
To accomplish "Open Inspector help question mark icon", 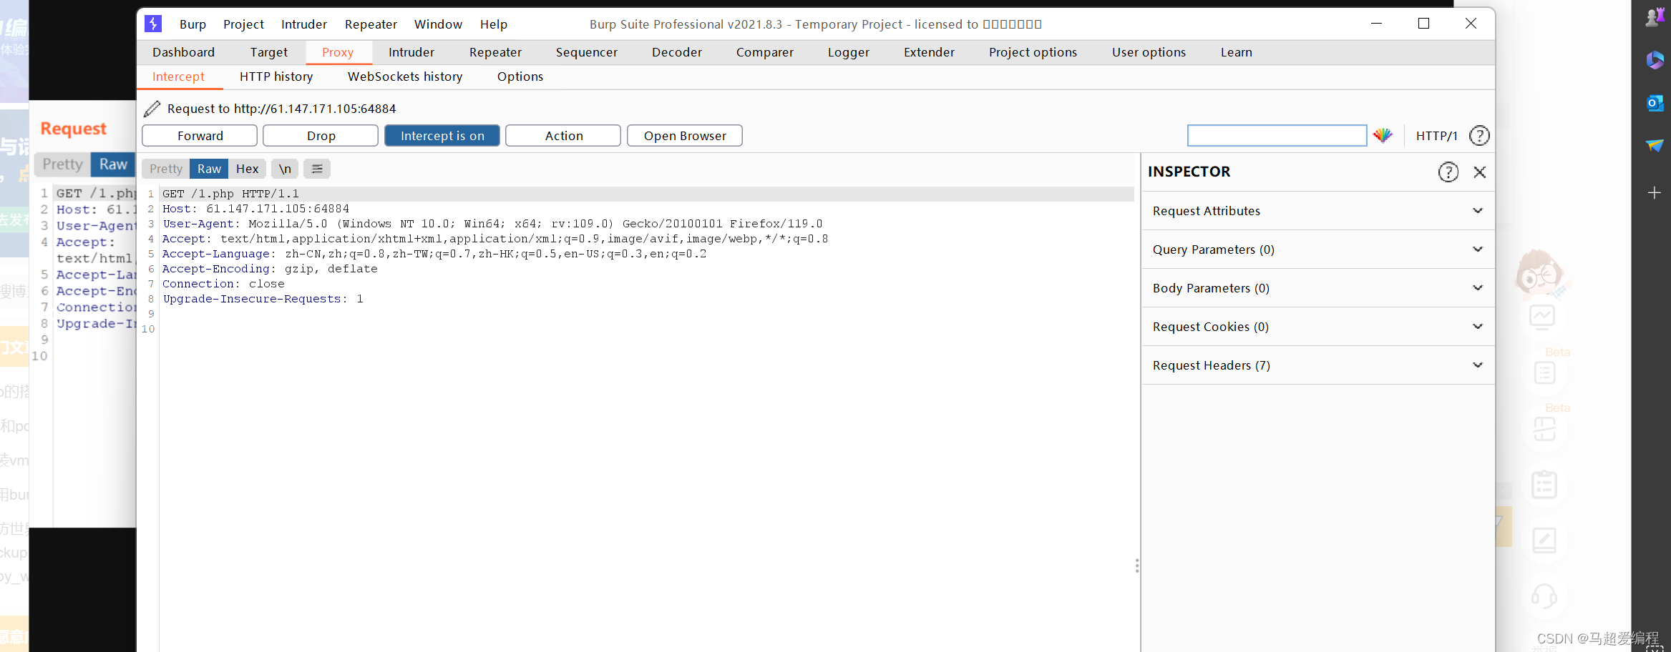I will (1448, 172).
